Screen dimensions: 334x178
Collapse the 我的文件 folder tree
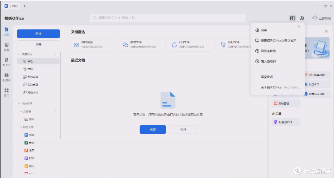(21, 127)
